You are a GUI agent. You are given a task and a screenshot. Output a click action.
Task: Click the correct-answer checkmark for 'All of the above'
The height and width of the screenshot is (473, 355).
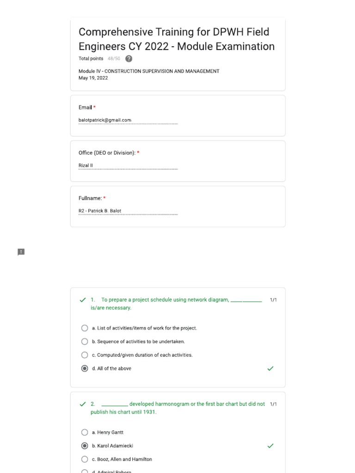coord(270,369)
